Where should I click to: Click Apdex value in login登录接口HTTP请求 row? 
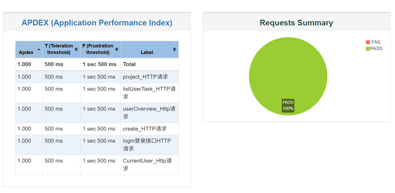click(x=24, y=141)
